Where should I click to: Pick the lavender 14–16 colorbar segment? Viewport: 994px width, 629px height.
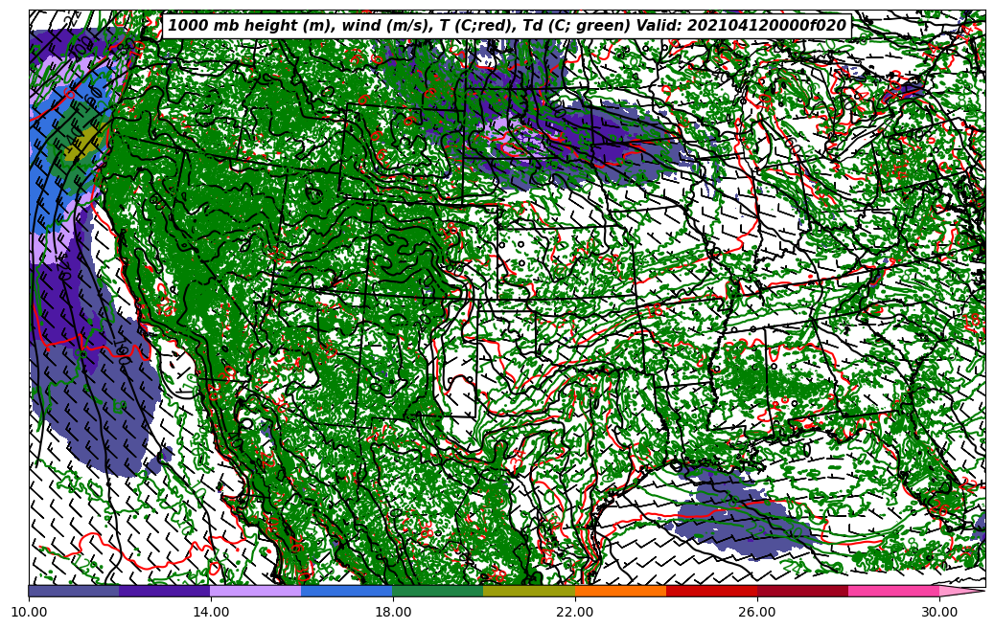[256, 592]
